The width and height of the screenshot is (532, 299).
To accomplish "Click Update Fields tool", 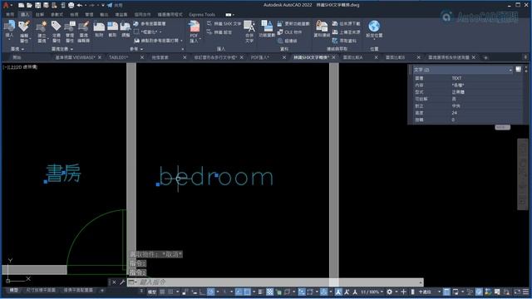I will 293,24.
